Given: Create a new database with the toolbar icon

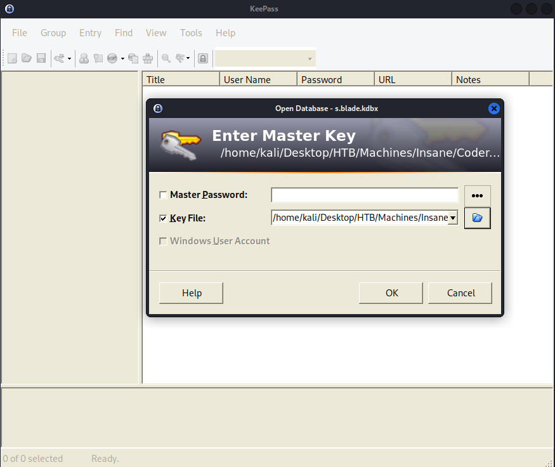Looking at the screenshot, I should [11, 58].
